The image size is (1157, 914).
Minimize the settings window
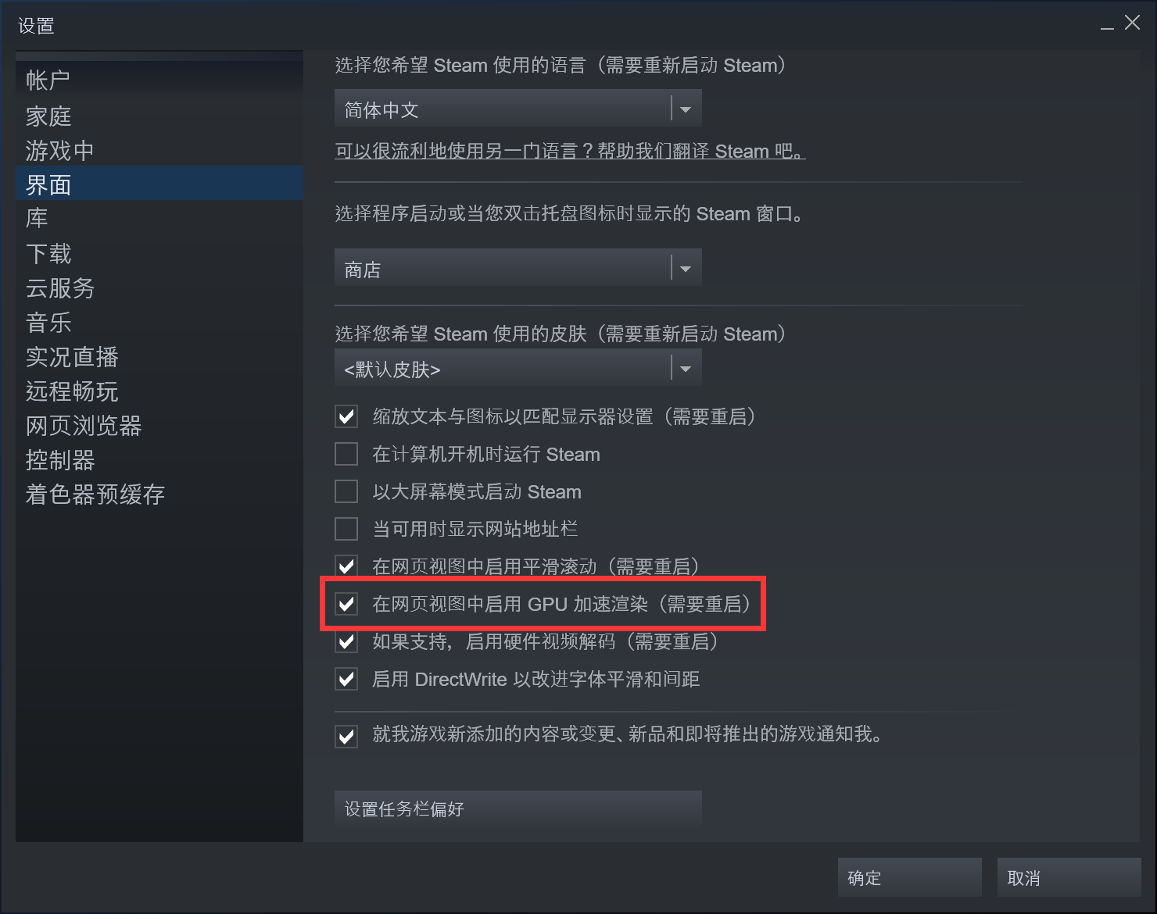[1107, 25]
